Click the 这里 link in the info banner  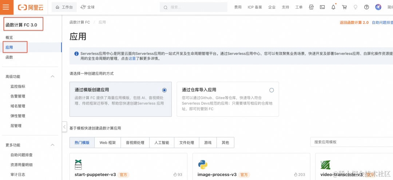(x=132, y=59)
